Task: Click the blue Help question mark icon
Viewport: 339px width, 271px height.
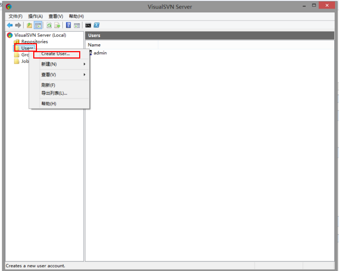Action: [68, 25]
